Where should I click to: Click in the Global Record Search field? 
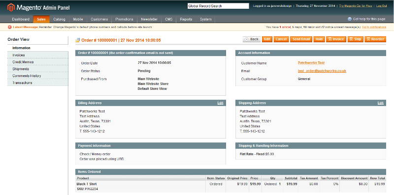(x=218, y=6)
